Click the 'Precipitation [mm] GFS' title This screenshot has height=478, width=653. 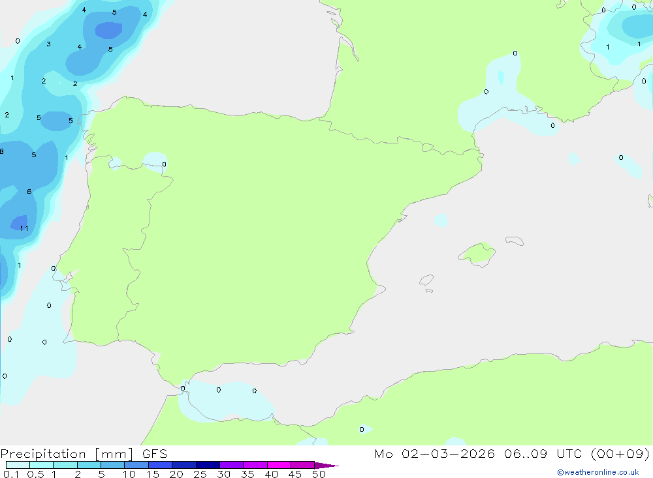[x=84, y=453]
